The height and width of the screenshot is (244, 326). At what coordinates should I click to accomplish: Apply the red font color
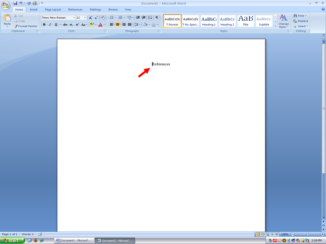pyautogui.click(x=100, y=24)
